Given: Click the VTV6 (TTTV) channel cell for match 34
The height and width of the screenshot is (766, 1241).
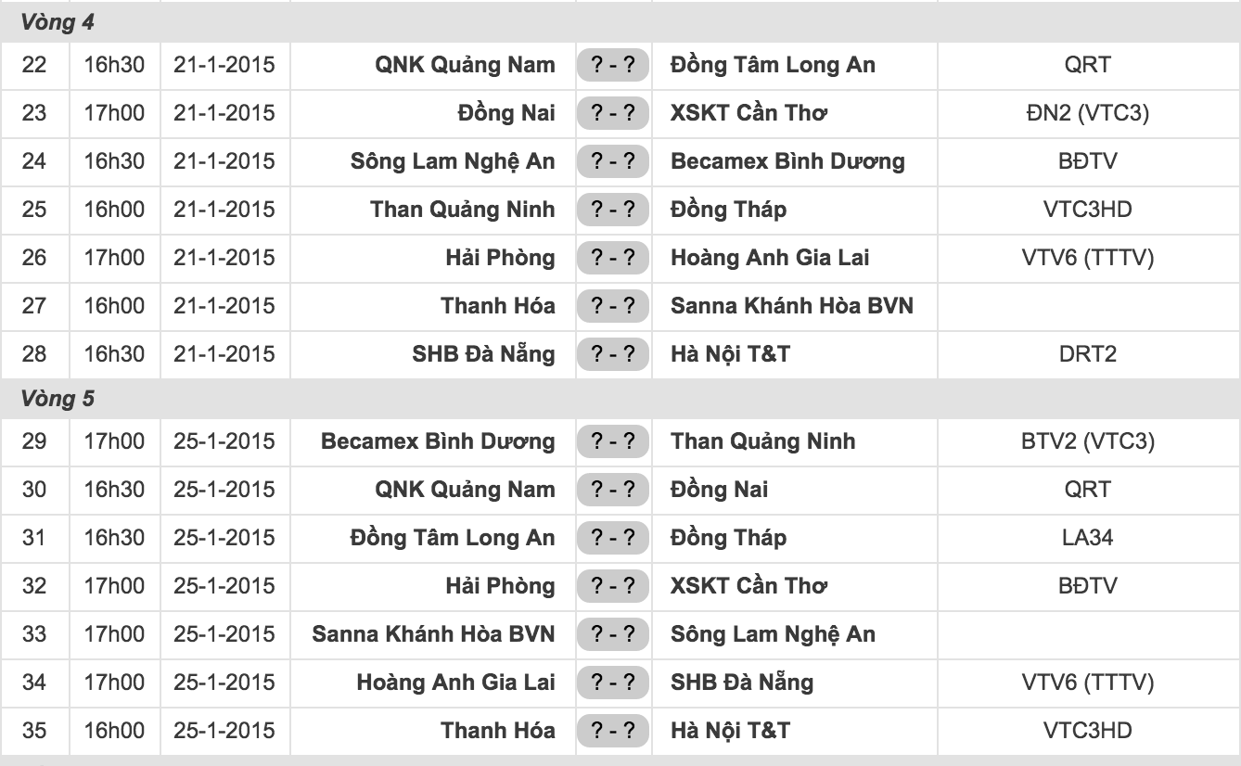Looking at the screenshot, I should click(1087, 683).
